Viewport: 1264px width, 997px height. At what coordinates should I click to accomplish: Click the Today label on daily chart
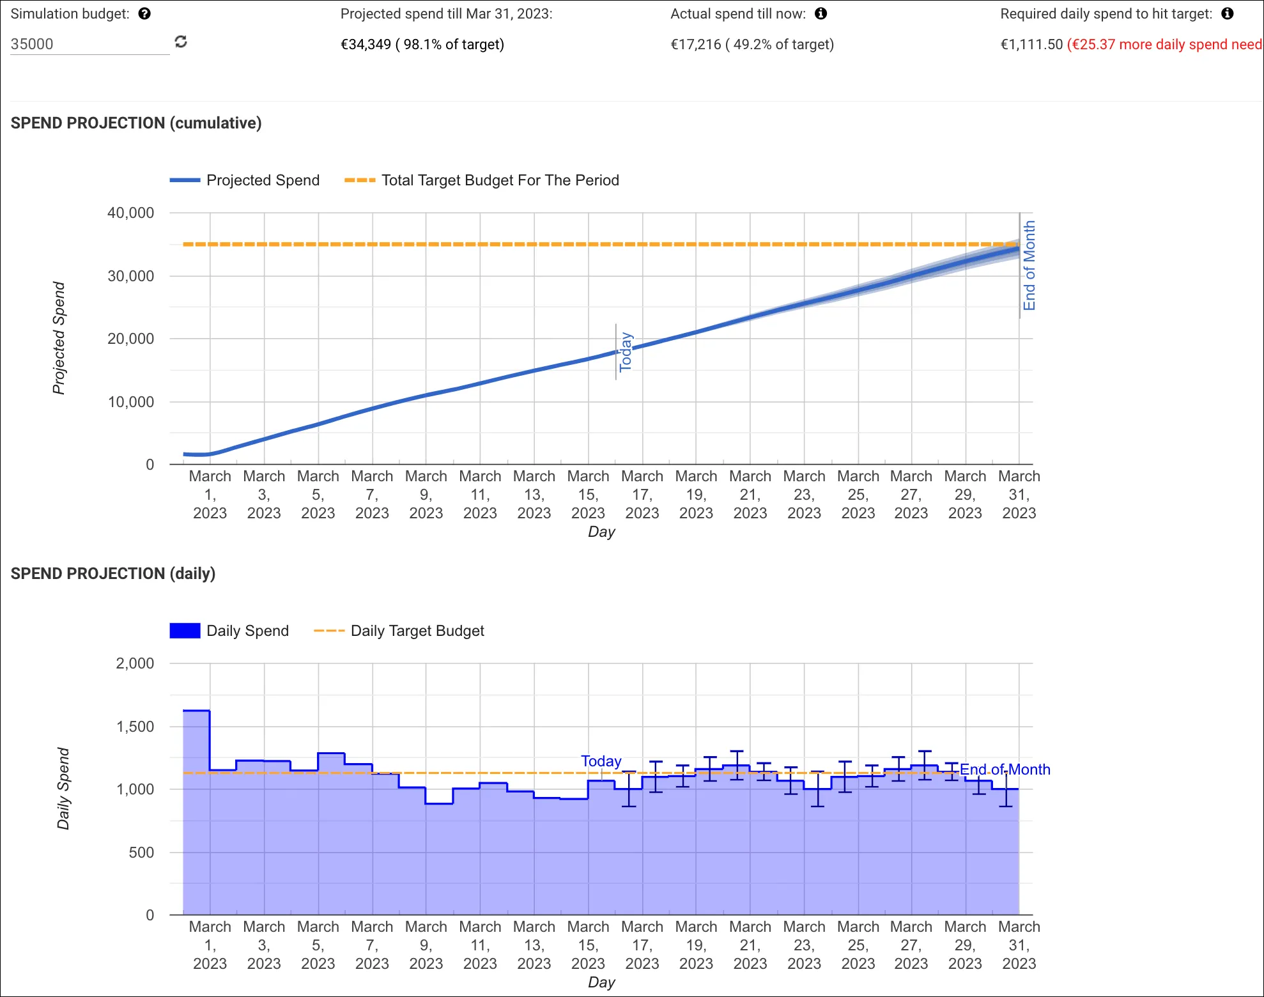pos(601,761)
